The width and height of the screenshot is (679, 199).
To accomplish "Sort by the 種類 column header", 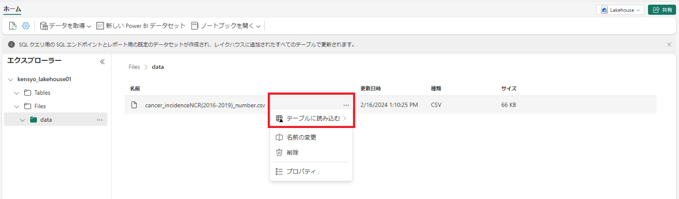I will pyautogui.click(x=436, y=89).
